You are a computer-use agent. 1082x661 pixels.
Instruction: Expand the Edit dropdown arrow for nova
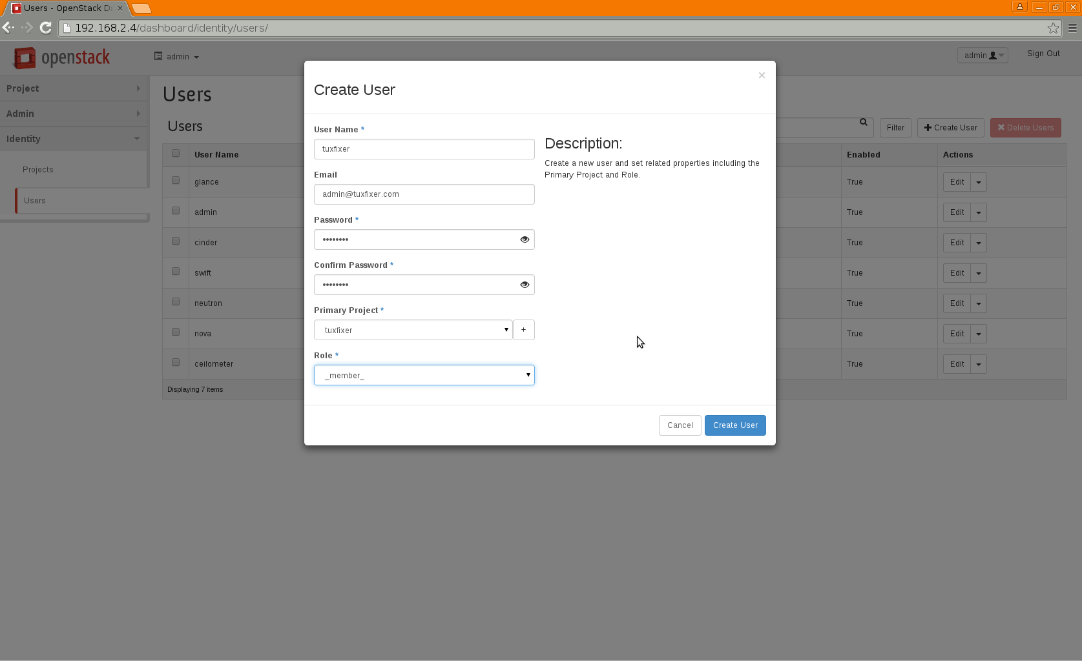(979, 334)
